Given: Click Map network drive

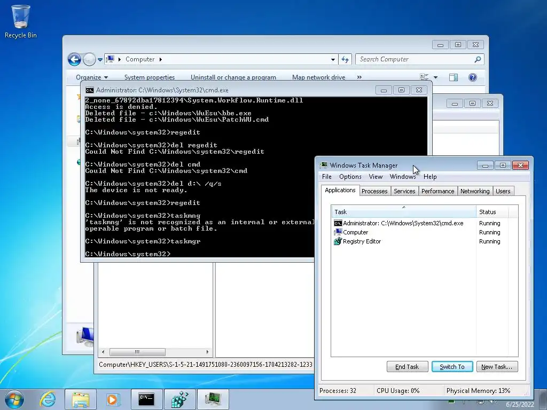Looking at the screenshot, I should click(x=318, y=77).
